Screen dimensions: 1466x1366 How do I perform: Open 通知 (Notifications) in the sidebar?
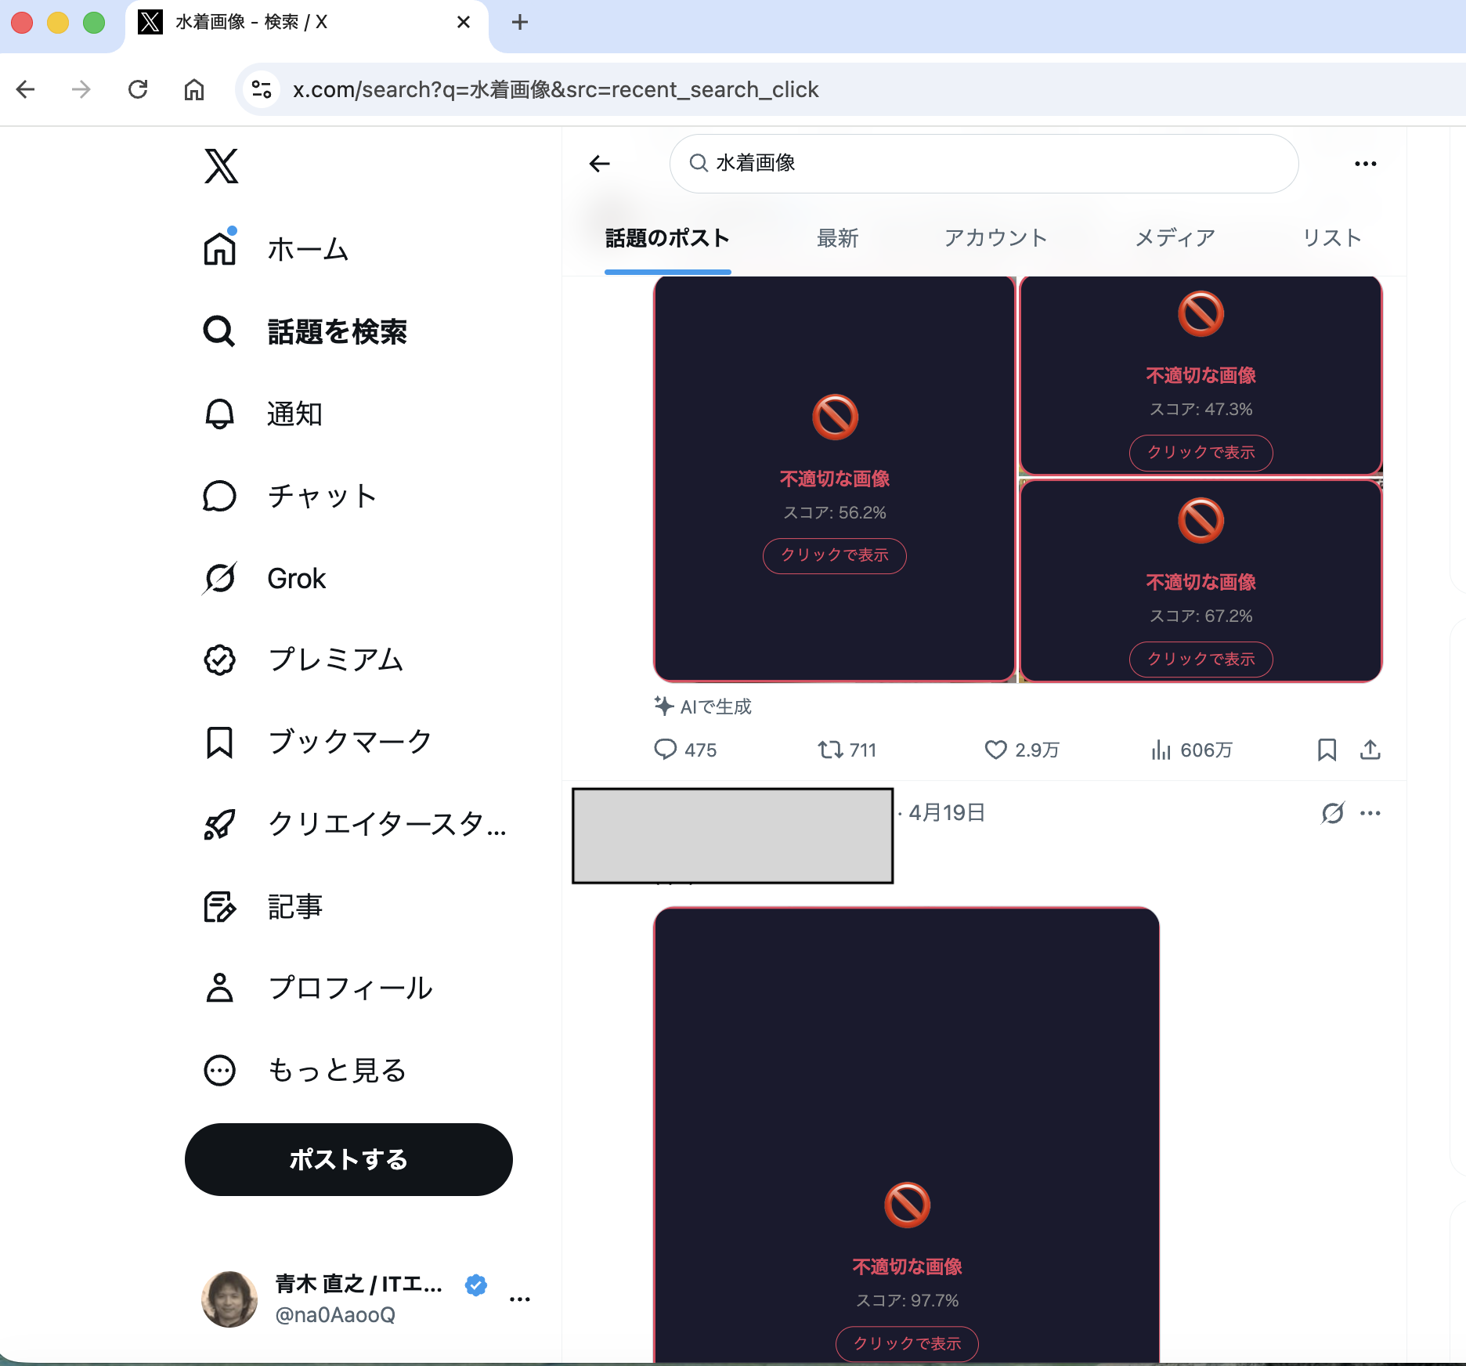click(x=263, y=414)
